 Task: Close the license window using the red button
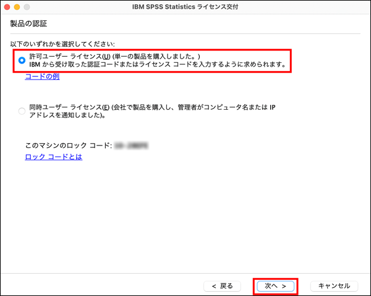[x=7, y=6]
